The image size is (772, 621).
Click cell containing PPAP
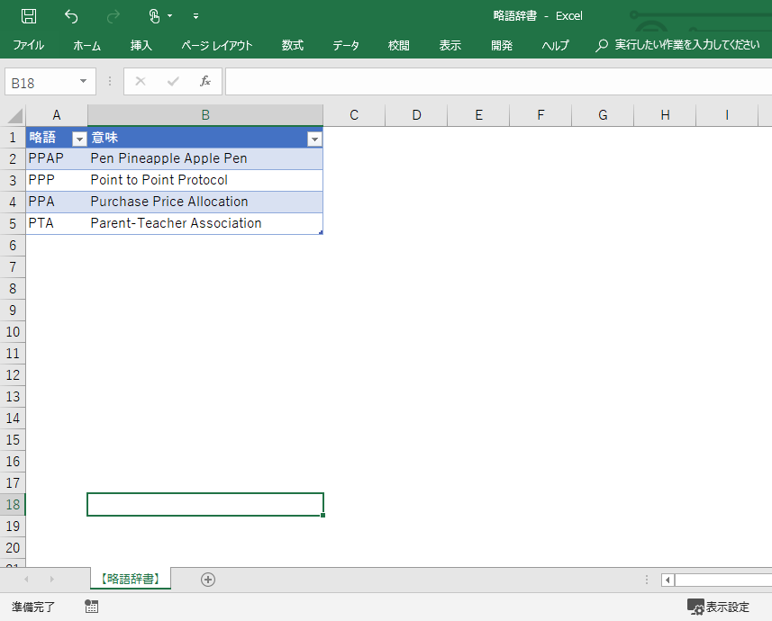(57, 158)
